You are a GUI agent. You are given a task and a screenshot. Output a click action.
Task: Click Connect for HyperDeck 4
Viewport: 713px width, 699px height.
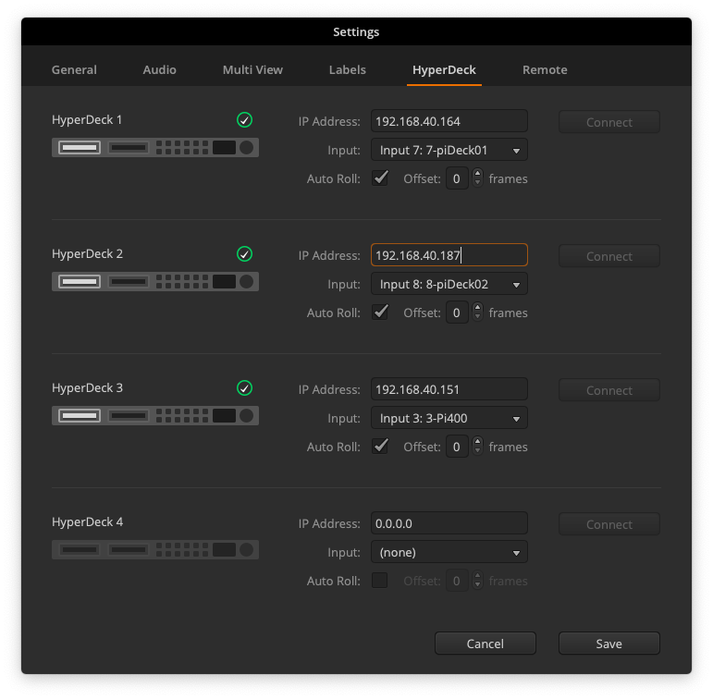pos(609,524)
